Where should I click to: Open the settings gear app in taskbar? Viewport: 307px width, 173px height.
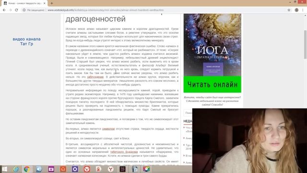coord(75,169)
